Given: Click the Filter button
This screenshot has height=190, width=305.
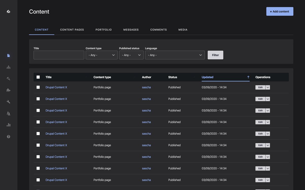Looking at the screenshot, I should [216, 55].
